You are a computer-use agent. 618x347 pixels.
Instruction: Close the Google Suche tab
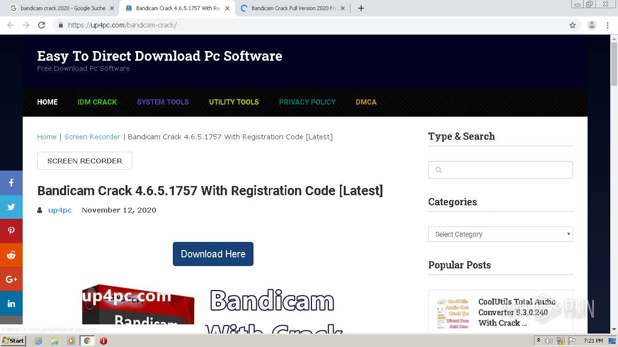pos(112,8)
